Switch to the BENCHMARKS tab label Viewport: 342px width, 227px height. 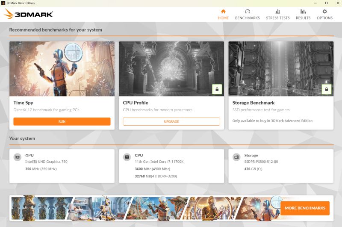tap(248, 18)
